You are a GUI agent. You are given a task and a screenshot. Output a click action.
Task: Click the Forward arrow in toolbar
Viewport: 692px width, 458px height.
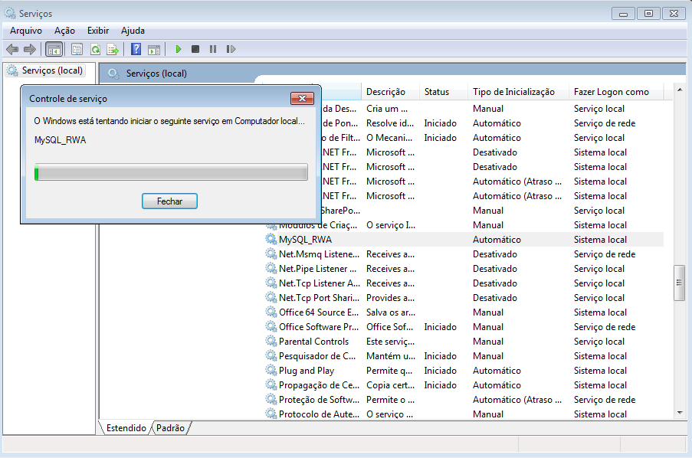(30, 49)
